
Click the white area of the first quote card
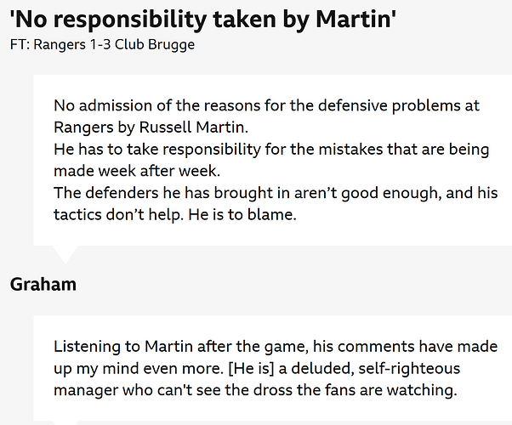tap(273, 160)
